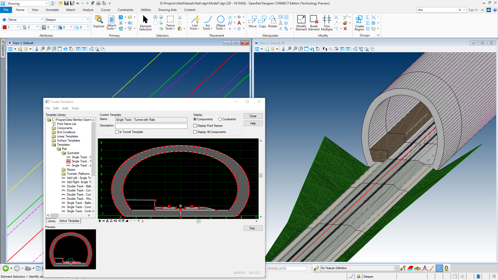Open the Sleeper level dropdown

click(88, 20)
